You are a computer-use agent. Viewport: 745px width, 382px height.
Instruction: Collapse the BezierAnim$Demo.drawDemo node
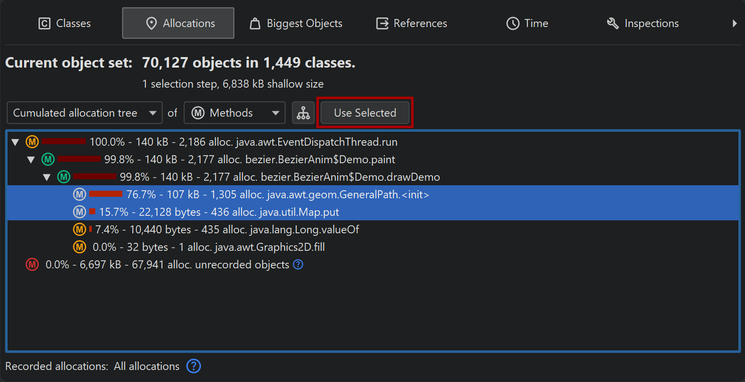[x=47, y=177]
